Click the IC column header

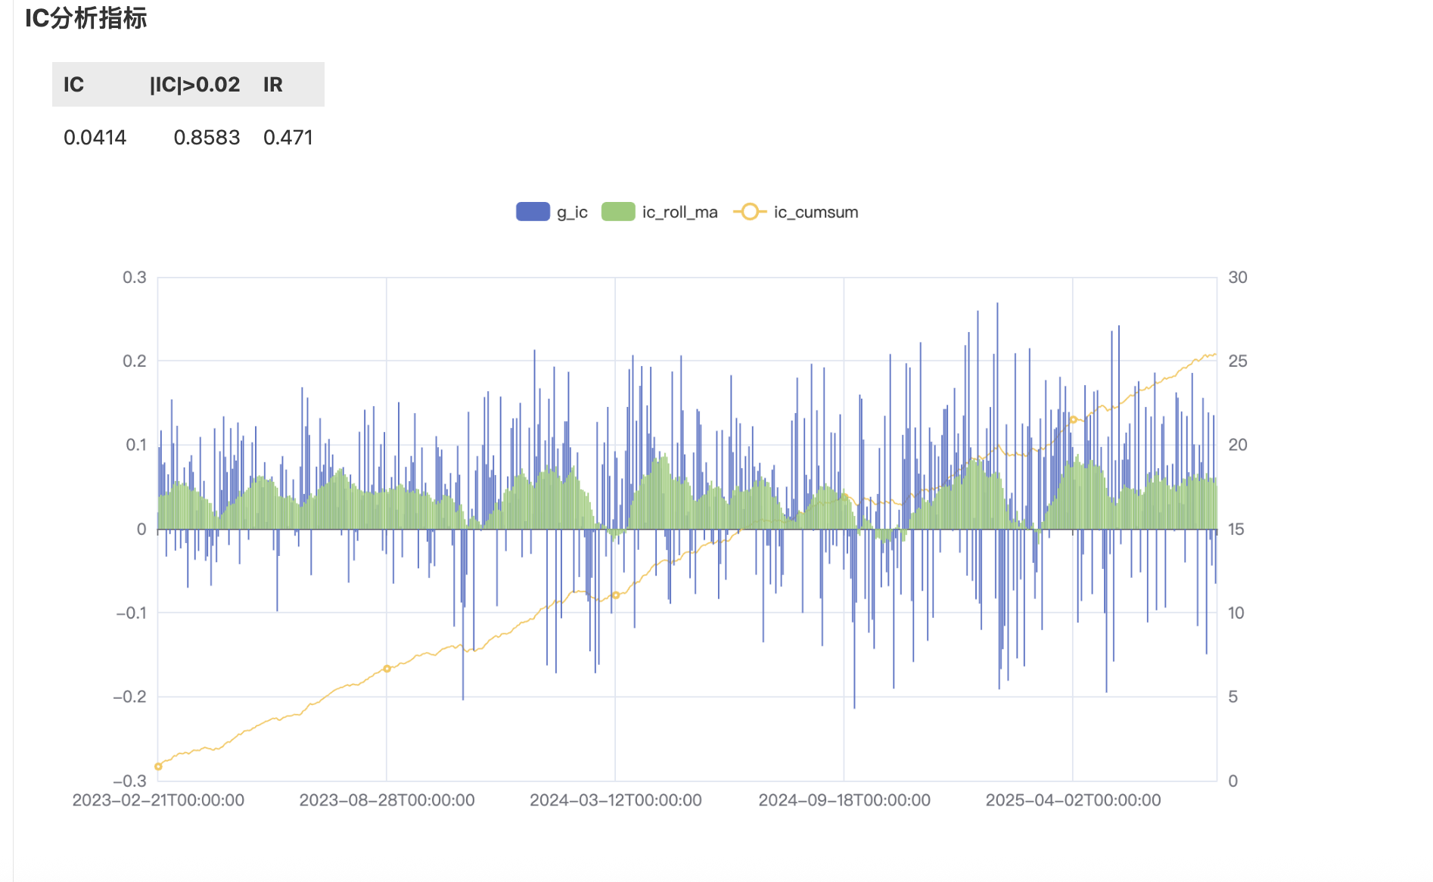point(73,85)
